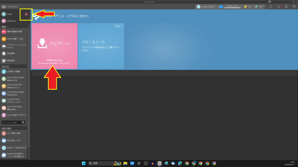This screenshot has height=167, width=298.
Task: Open OBS Studio from the taskbar
Action: pos(146,163)
